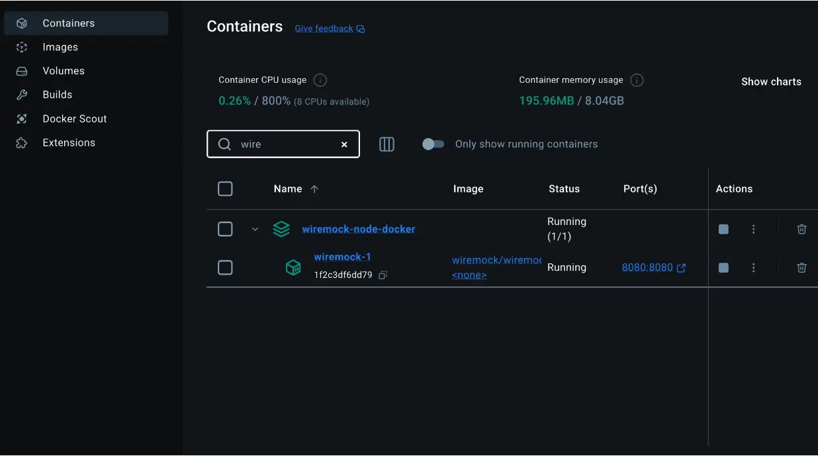Open the column customization panel
The width and height of the screenshot is (818, 456).
click(386, 144)
